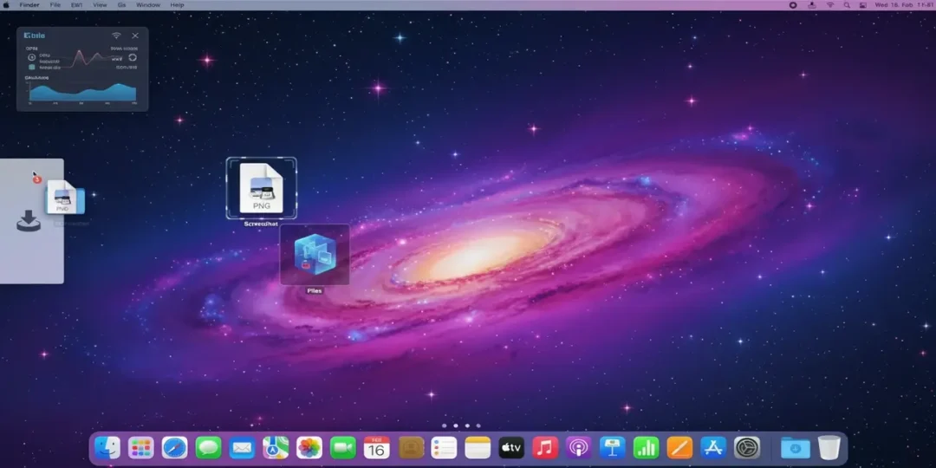Open Numbers from the Dock
The height and width of the screenshot is (468, 936).
(x=646, y=448)
